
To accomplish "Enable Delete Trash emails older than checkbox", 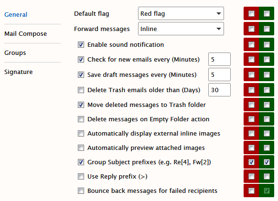I will [81, 90].
